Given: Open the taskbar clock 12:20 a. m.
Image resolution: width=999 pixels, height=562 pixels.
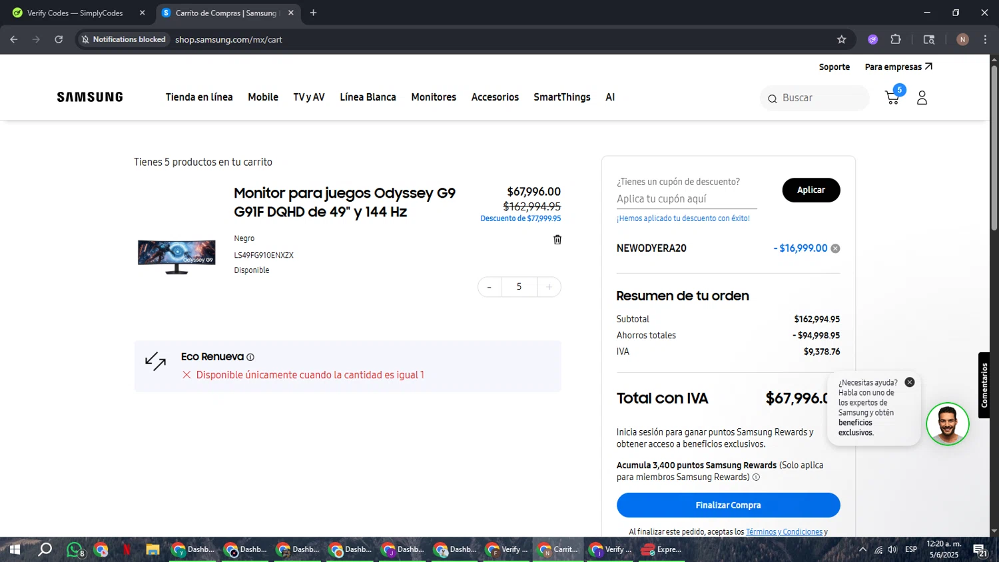Looking at the screenshot, I should [944, 549].
